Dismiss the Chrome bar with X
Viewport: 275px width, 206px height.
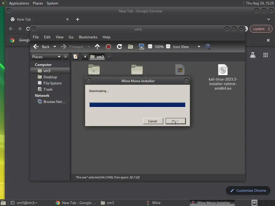[x=268, y=40]
